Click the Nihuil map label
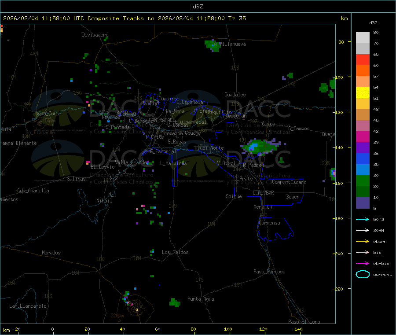Image resolution: width=396 pixels, height=335 pixels. [x=104, y=201]
